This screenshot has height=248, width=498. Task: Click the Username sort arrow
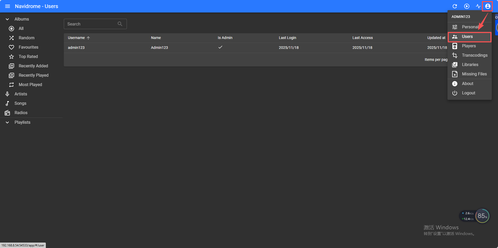coord(88,38)
